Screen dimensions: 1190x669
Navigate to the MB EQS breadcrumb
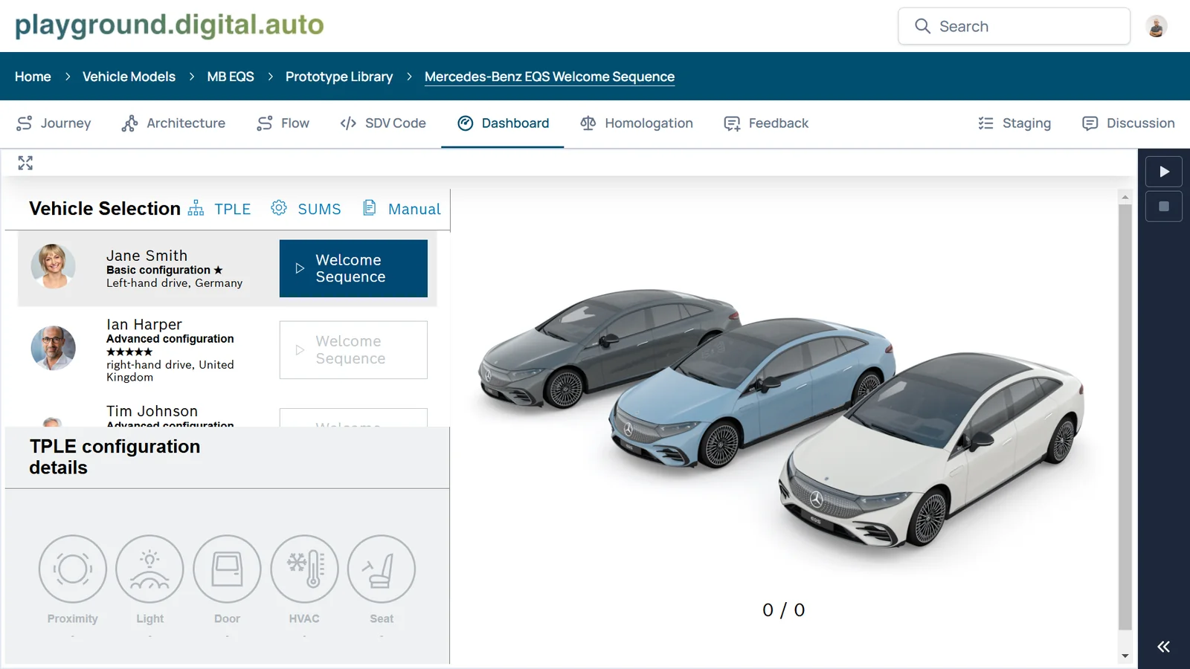pyautogui.click(x=231, y=77)
